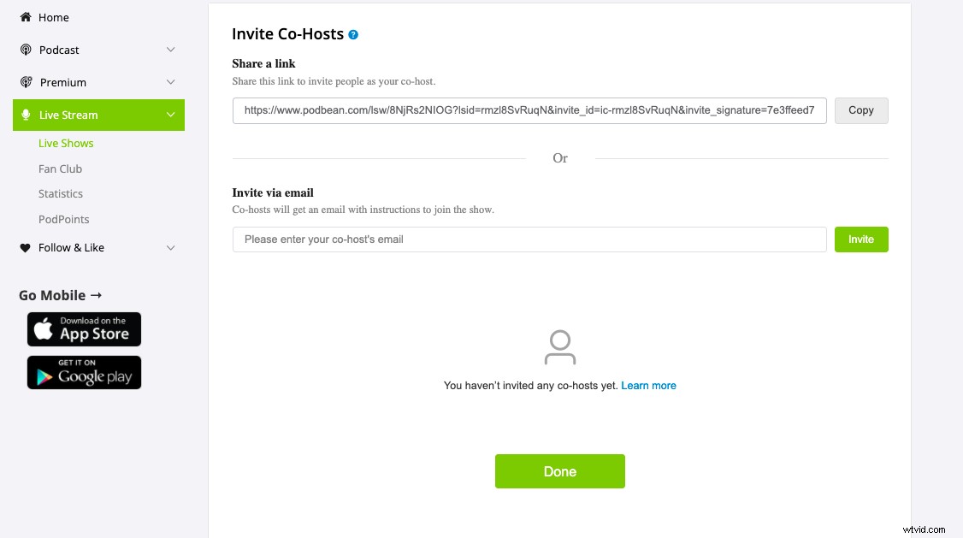Click the Download on the App Store badge
Screen dimensions: 963x538
(84, 329)
